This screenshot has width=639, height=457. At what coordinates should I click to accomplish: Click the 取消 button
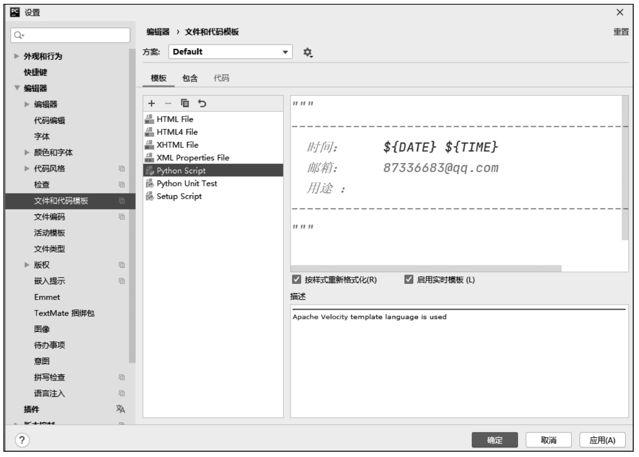pos(549,440)
